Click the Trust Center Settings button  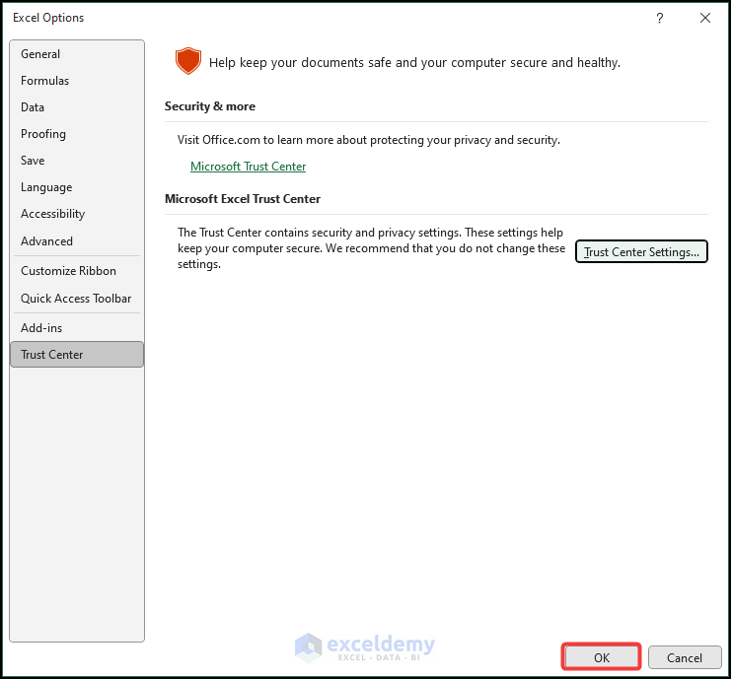(x=641, y=252)
